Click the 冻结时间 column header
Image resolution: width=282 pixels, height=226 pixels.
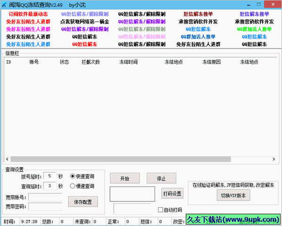128,62
